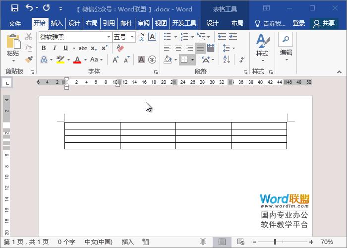Image resolution: width=347 pixels, height=248 pixels.
Task: Switch to the 视图 tab
Action: (161, 23)
